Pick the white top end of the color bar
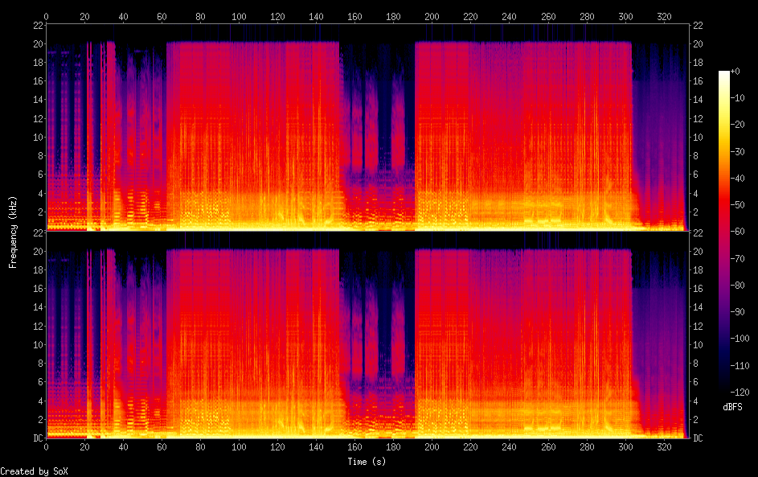Screen dimensions: 758x477 click(724, 73)
